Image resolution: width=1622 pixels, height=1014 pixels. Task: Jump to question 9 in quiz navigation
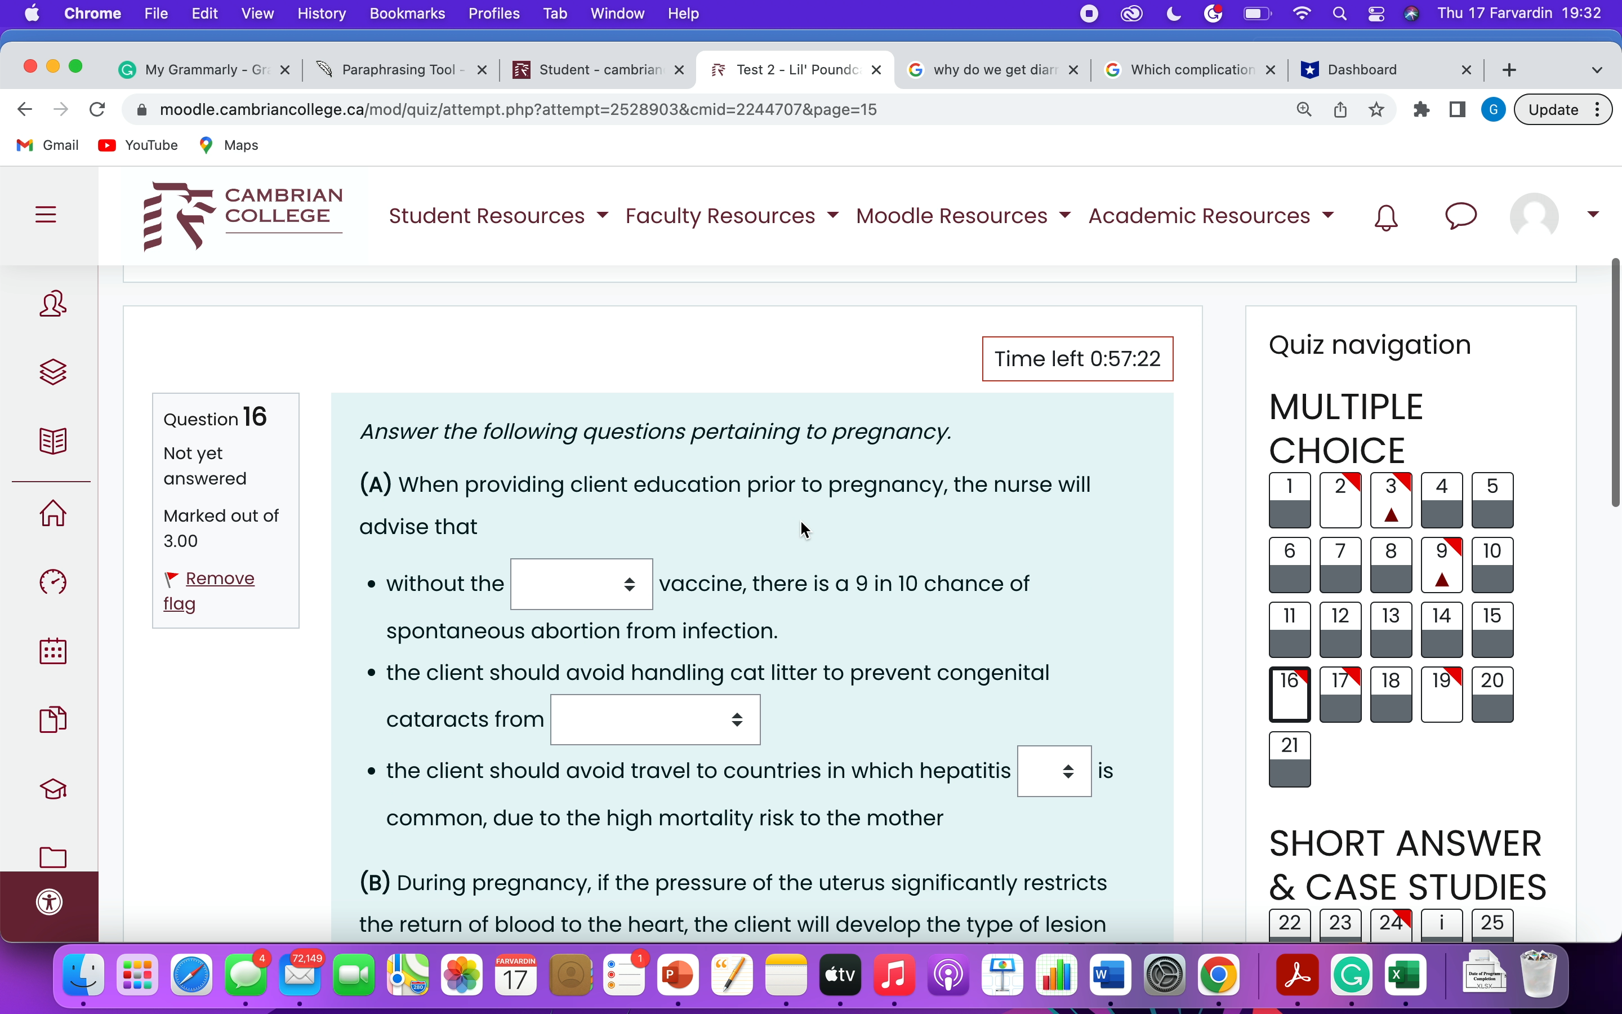click(x=1441, y=564)
